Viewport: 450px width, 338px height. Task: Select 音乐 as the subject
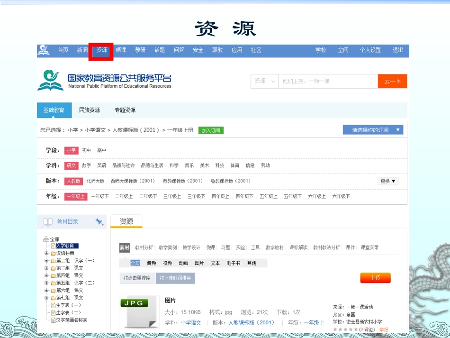[189, 165]
